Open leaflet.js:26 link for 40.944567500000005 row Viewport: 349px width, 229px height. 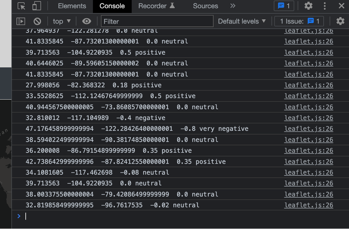309,107
